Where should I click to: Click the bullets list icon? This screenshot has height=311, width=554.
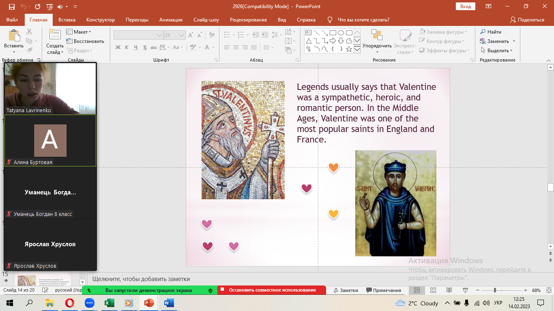[228, 35]
